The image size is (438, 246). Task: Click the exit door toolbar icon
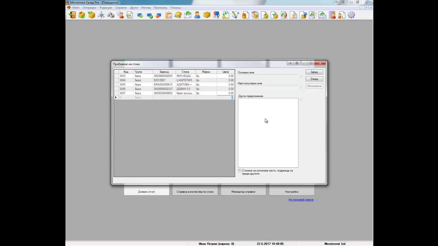[x=72, y=15]
